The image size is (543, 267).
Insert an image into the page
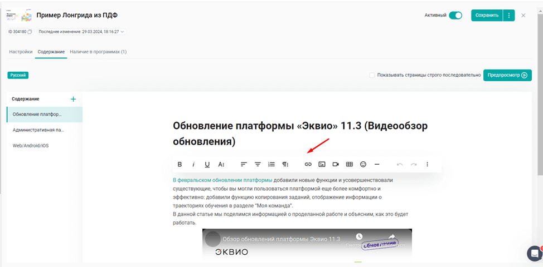click(x=322, y=165)
